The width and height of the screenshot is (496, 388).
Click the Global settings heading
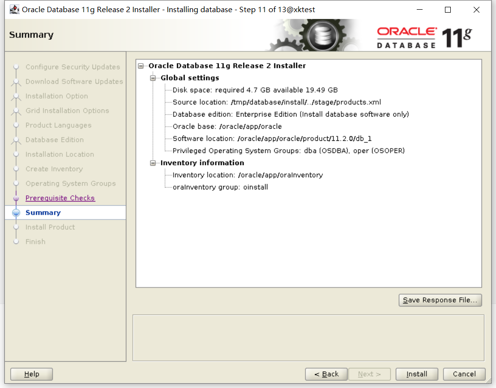(x=190, y=78)
